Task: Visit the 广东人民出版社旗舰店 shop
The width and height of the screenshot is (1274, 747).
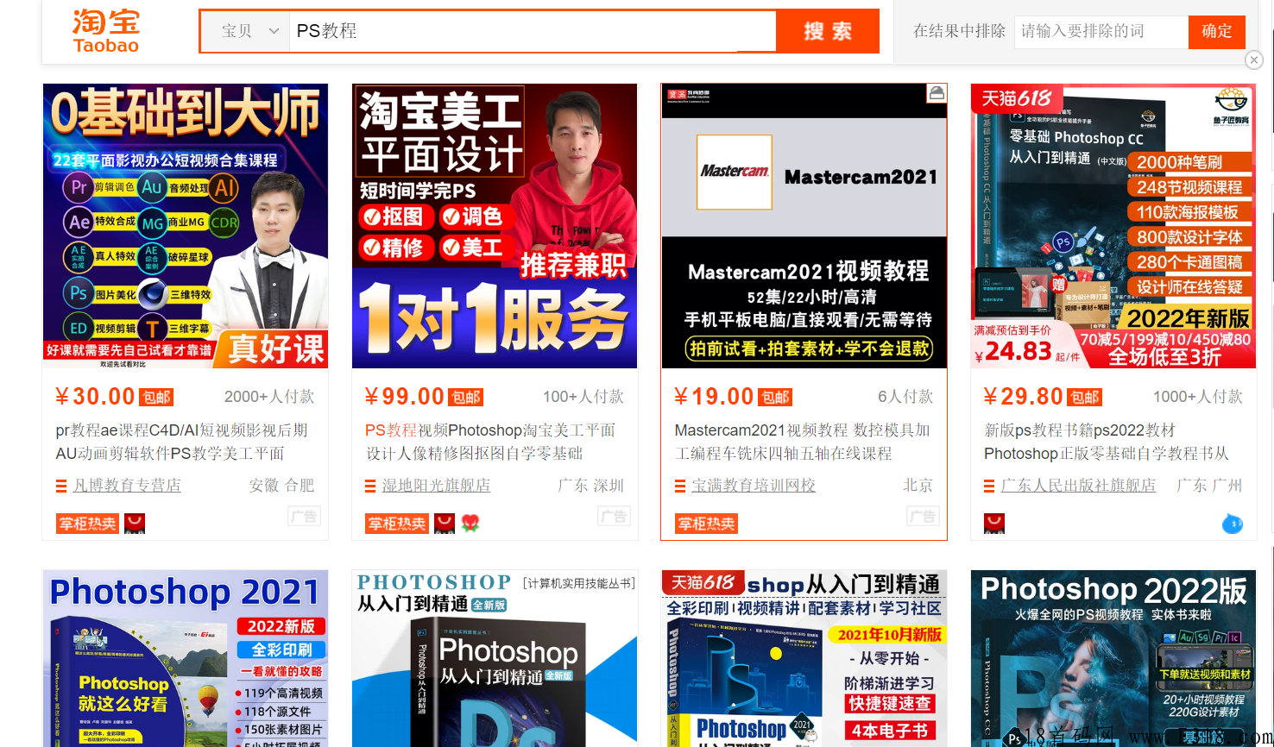Action: pos(1078,486)
